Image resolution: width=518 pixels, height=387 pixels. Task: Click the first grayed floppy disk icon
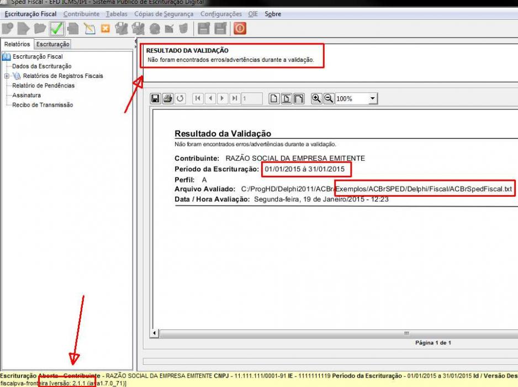coord(203,29)
